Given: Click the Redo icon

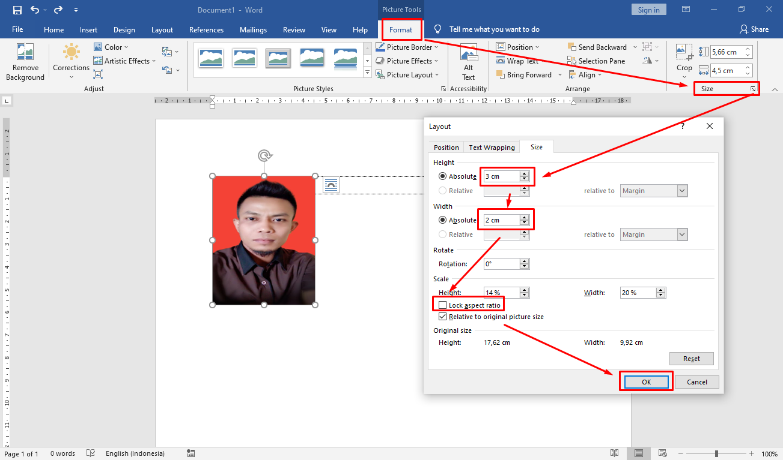Looking at the screenshot, I should pos(58,10).
